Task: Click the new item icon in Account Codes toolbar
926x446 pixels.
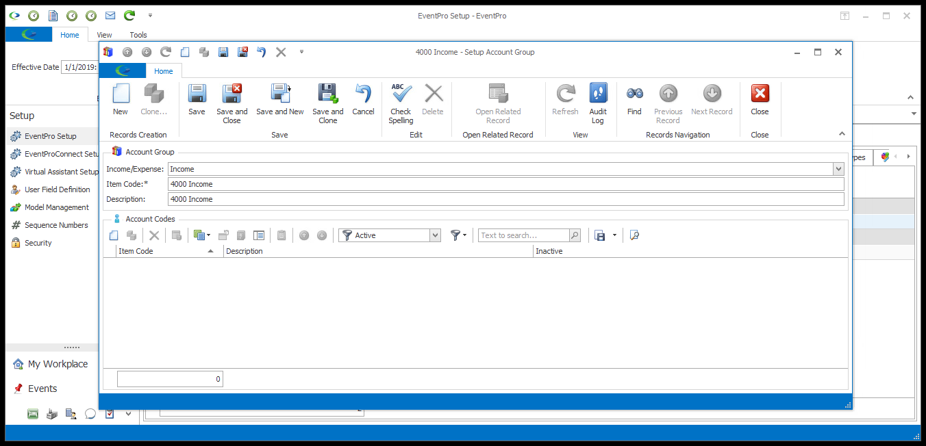Action: tap(114, 235)
